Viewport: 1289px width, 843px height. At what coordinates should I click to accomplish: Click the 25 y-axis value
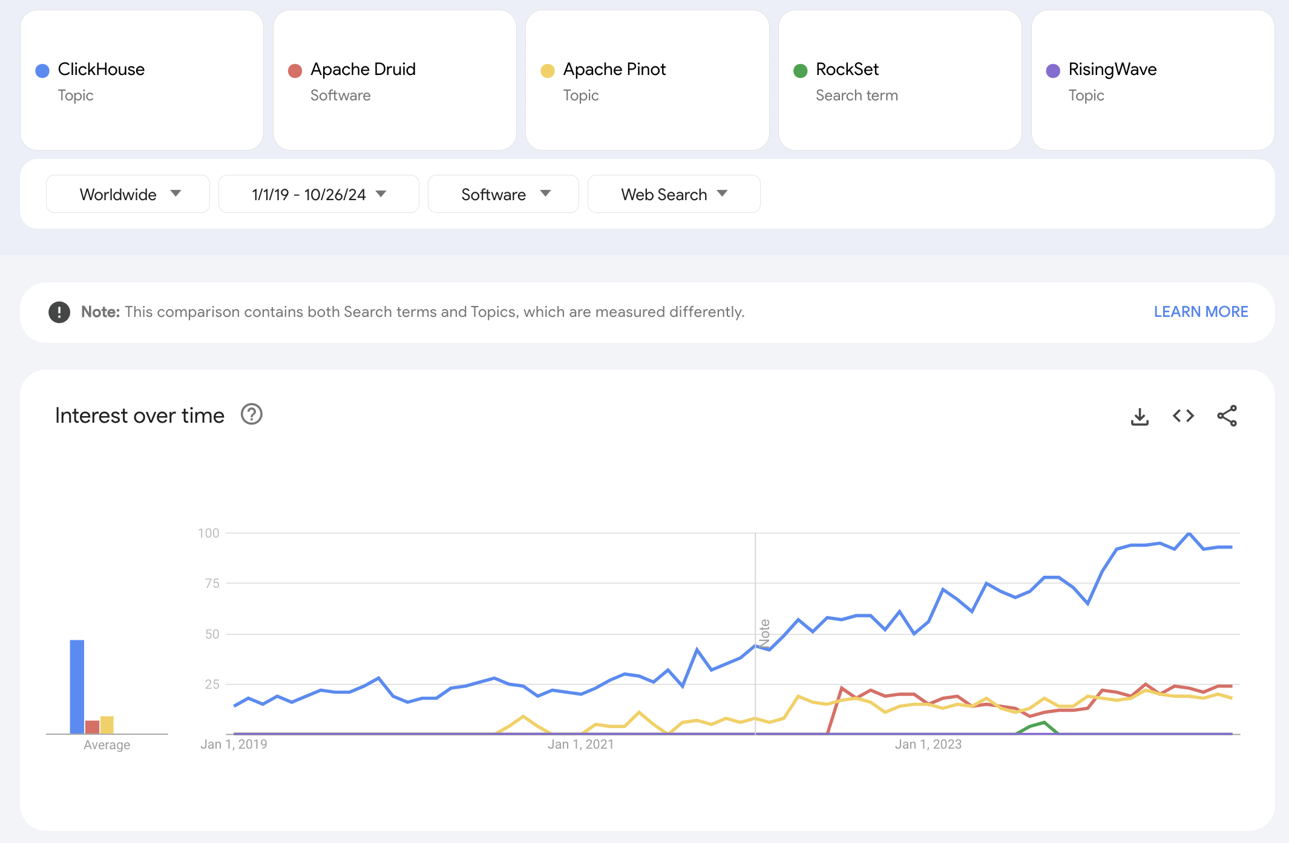pos(212,684)
